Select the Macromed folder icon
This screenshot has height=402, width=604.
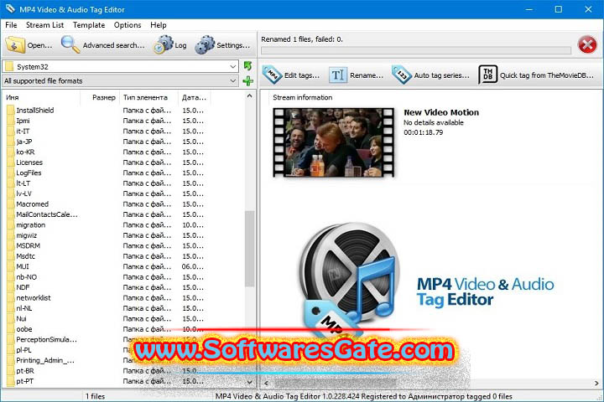click(x=10, y=204)
